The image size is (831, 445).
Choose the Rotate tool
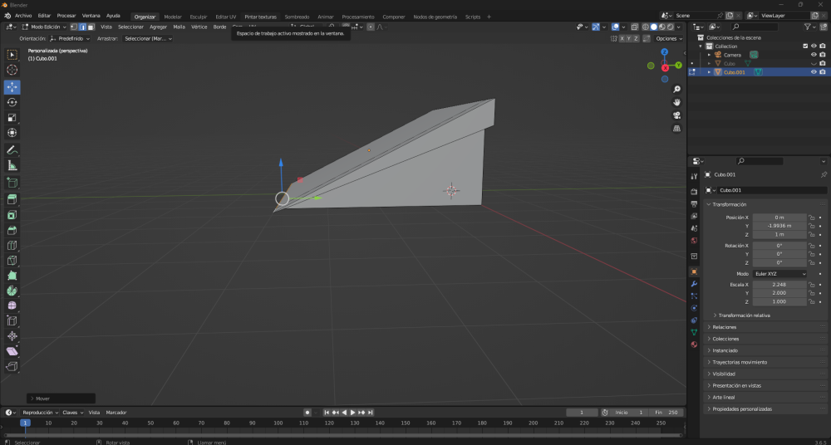point(12,102)
